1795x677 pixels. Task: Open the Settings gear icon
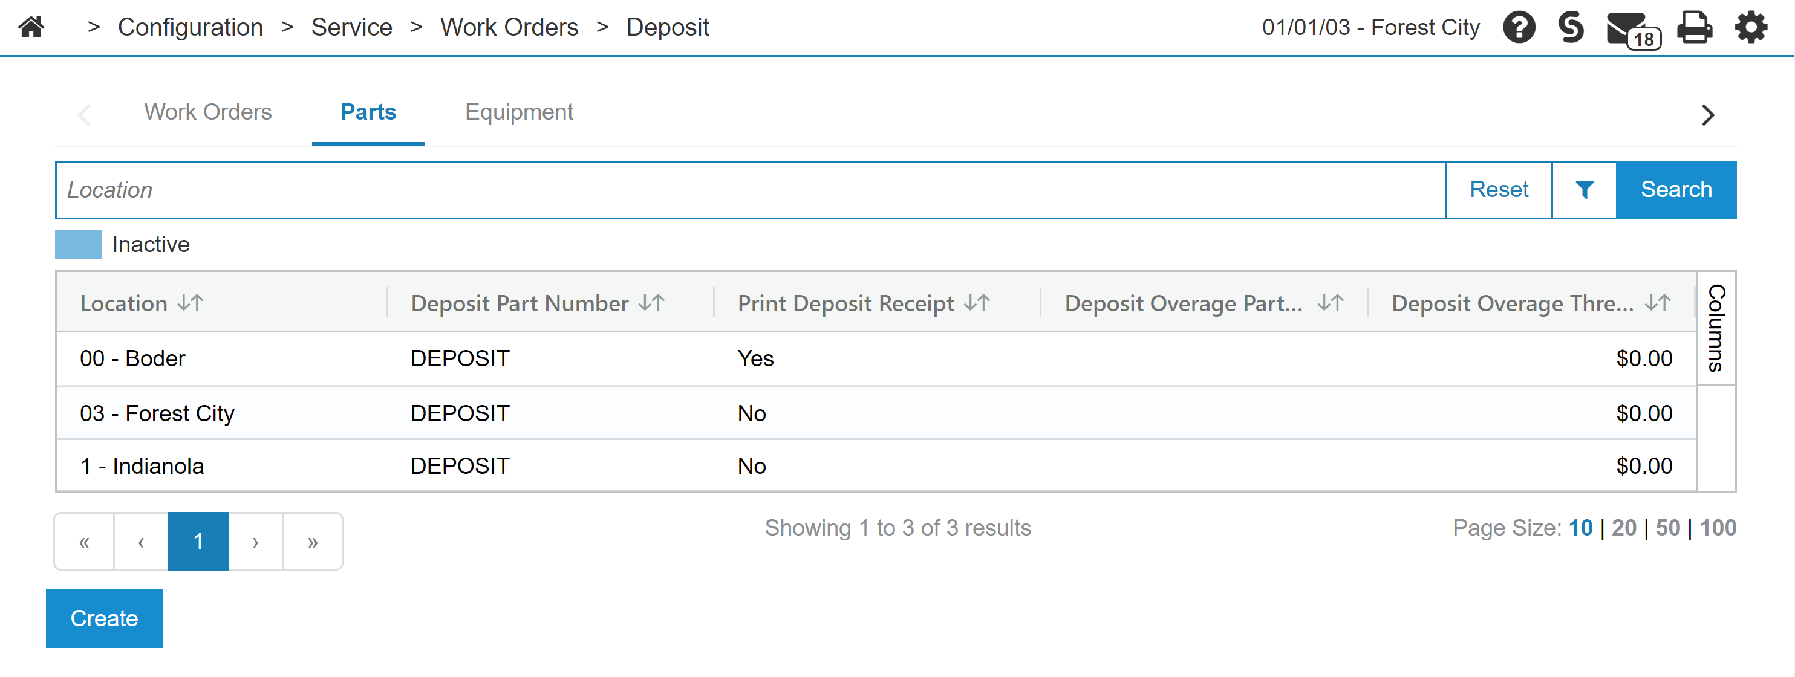click(1751, 28)
